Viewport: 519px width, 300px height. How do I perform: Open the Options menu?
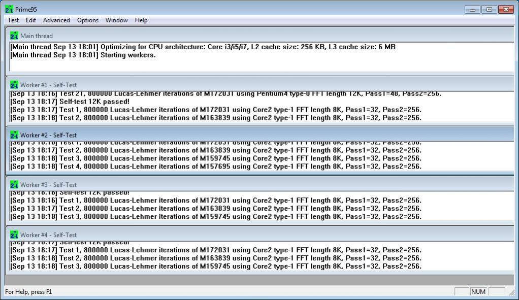[x=88, y=20]
